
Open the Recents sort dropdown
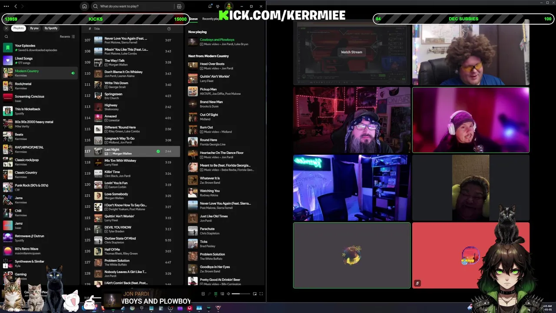pos(67,37)
